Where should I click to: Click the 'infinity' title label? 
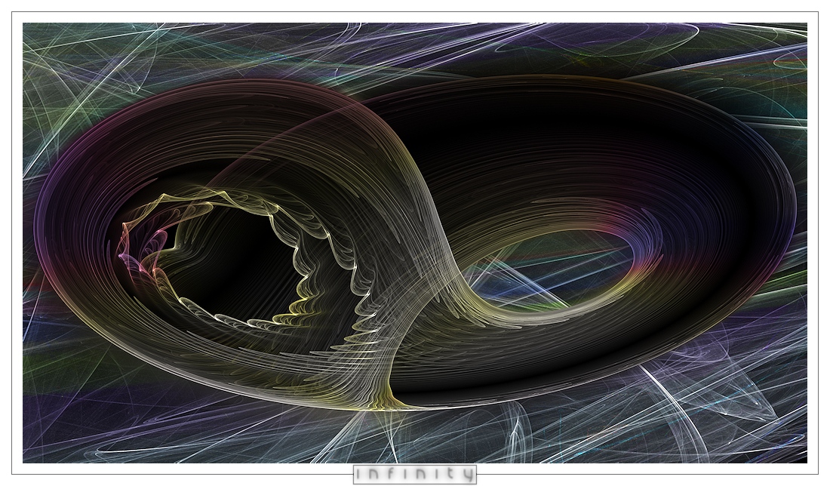(415, 474)
